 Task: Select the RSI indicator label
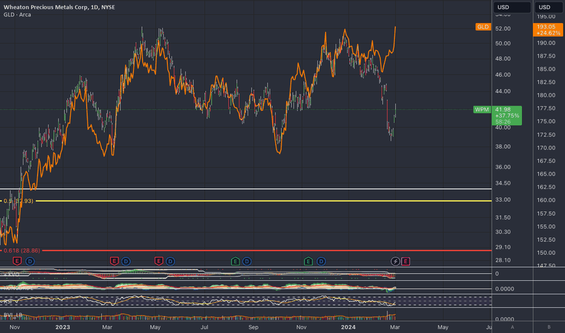point(8,302)
